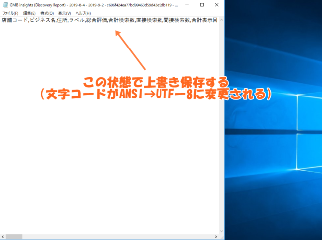Close the GMB insights Notepad window
This screenshot has width=322, height=240.
point(217,5)
